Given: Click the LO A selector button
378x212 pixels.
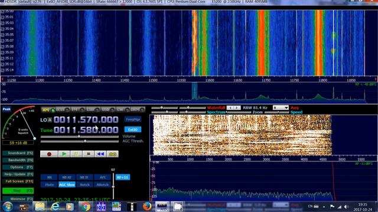Looking at the screenshot, I should 50,120.
